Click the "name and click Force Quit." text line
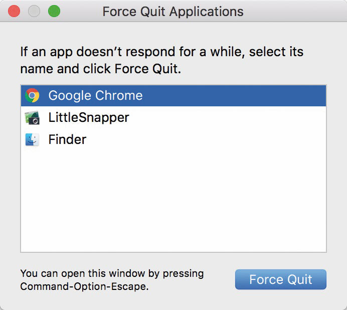 click(101, 69)
